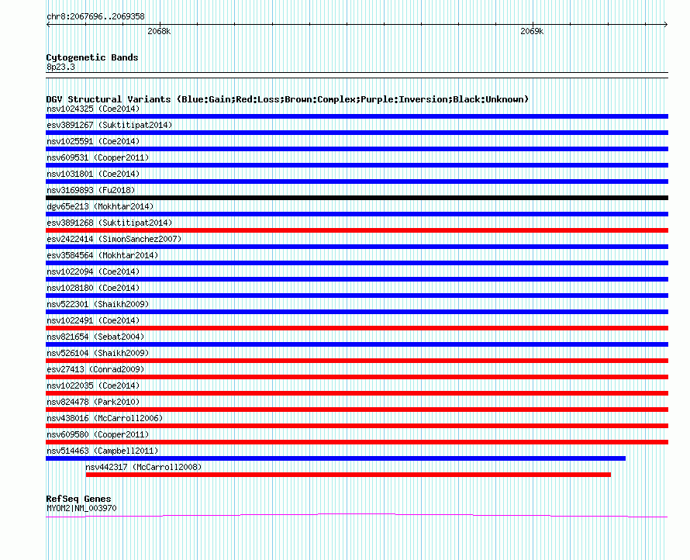Click the nsv609580 (Cooper2011) label
The image size is (690, 560).
[x=98, y=434]
